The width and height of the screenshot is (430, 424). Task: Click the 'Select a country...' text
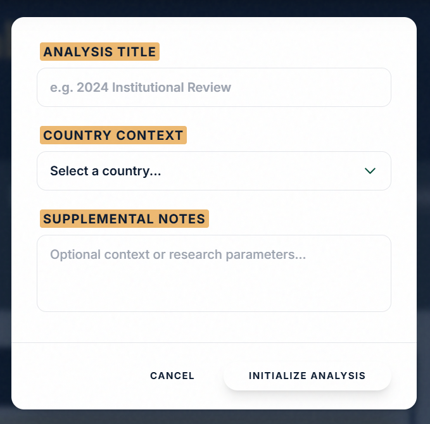tap(105, 171)
